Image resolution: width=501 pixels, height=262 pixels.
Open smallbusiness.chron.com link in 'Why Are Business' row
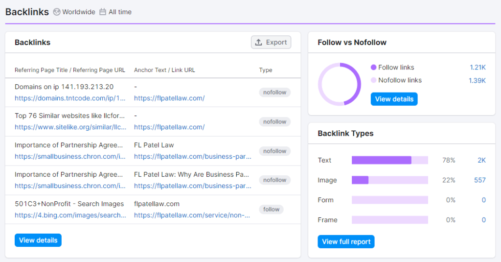click(70, 186)
